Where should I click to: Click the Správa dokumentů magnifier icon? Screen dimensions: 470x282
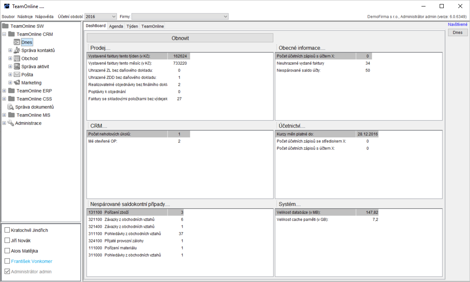click(x=11, y=107)
